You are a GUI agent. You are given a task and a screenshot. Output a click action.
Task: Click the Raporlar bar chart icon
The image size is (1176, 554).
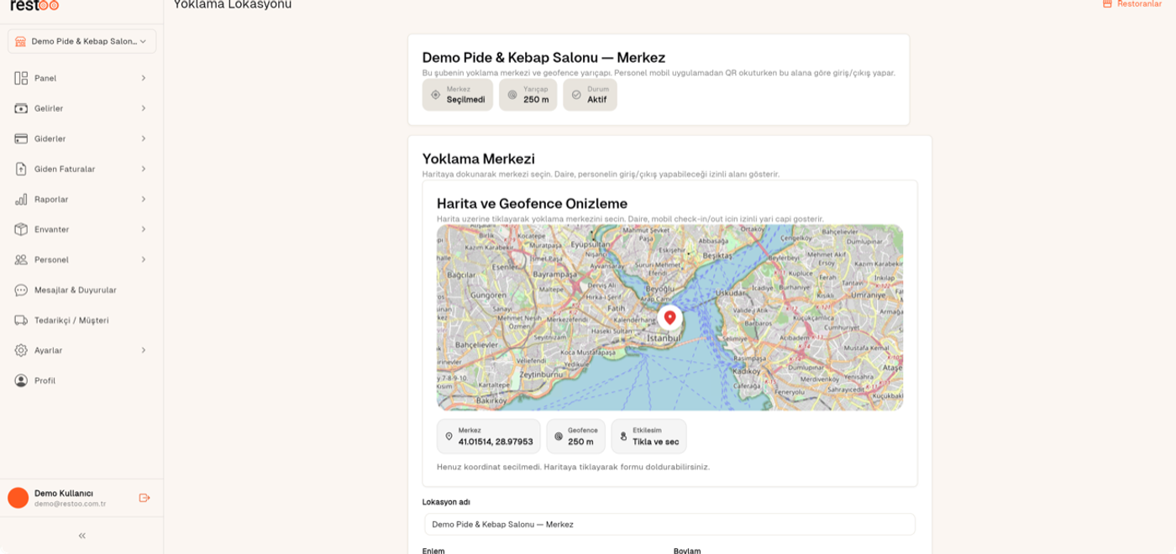21,199
